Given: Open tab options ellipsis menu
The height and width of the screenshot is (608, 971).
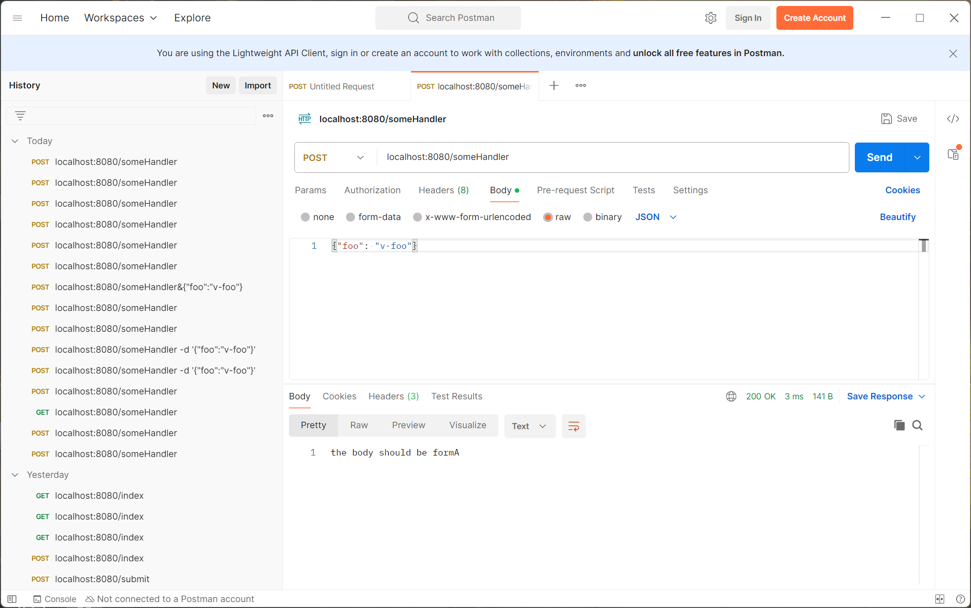Looking at the screenshot, I should click(x=581, y=85).
